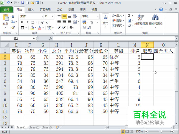Image resolution: width=179 pixels, height=134 pixels.
Task: Open the 样式 styles button
Action: (105, 21)
